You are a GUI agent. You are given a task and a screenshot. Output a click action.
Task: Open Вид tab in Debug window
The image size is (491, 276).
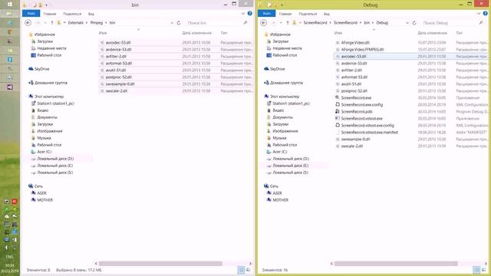(x=327, y=14)
